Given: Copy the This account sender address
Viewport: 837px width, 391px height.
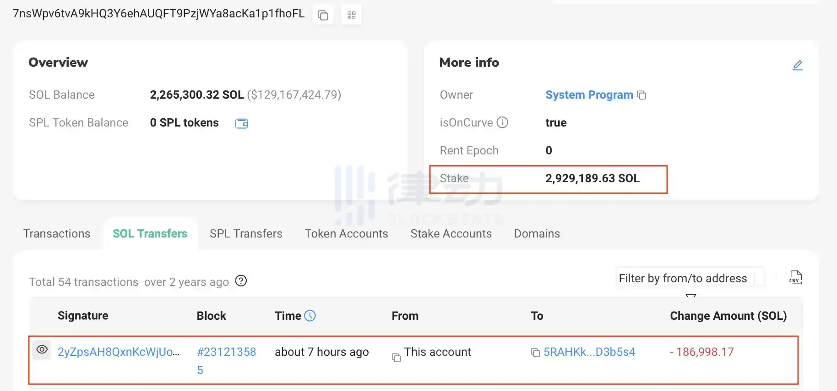Looking at the screenshot, I should point(397,358).
